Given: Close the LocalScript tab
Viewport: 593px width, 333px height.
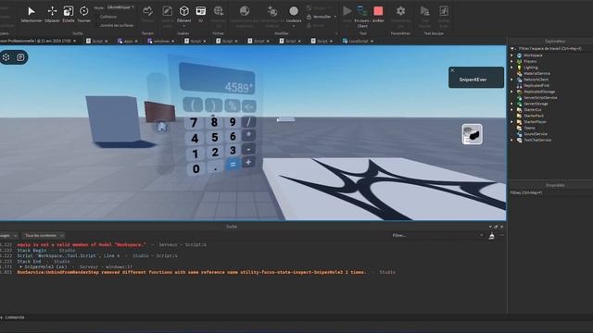Looking at the screenshot, I should 372,41.
